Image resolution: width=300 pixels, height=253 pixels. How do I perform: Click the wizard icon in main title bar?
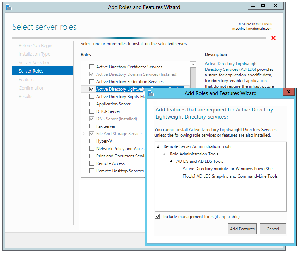[x=9, y=7]
